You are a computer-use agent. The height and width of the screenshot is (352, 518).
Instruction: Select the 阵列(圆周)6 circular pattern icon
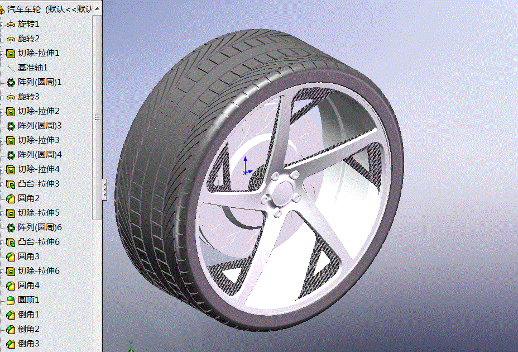[x=12, y=227]
